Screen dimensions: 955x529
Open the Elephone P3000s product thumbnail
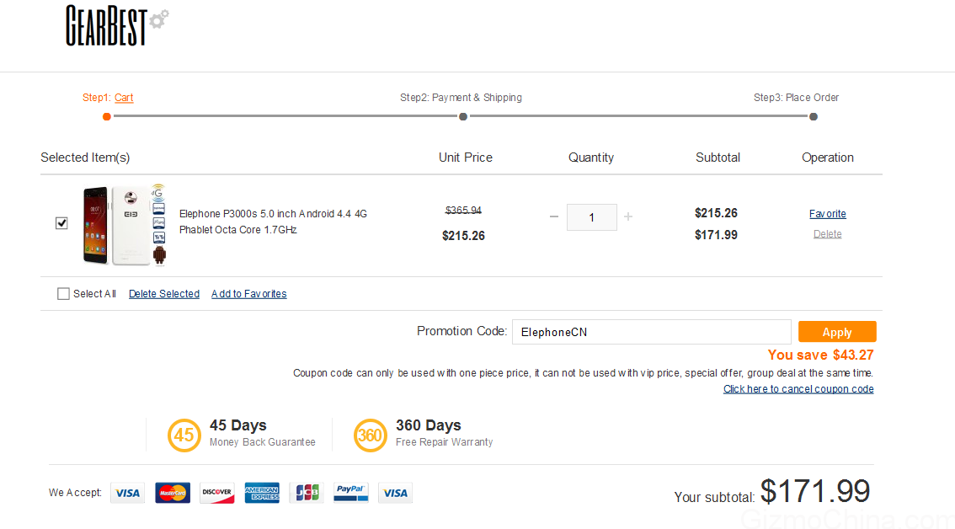click(x=124, y=225)
